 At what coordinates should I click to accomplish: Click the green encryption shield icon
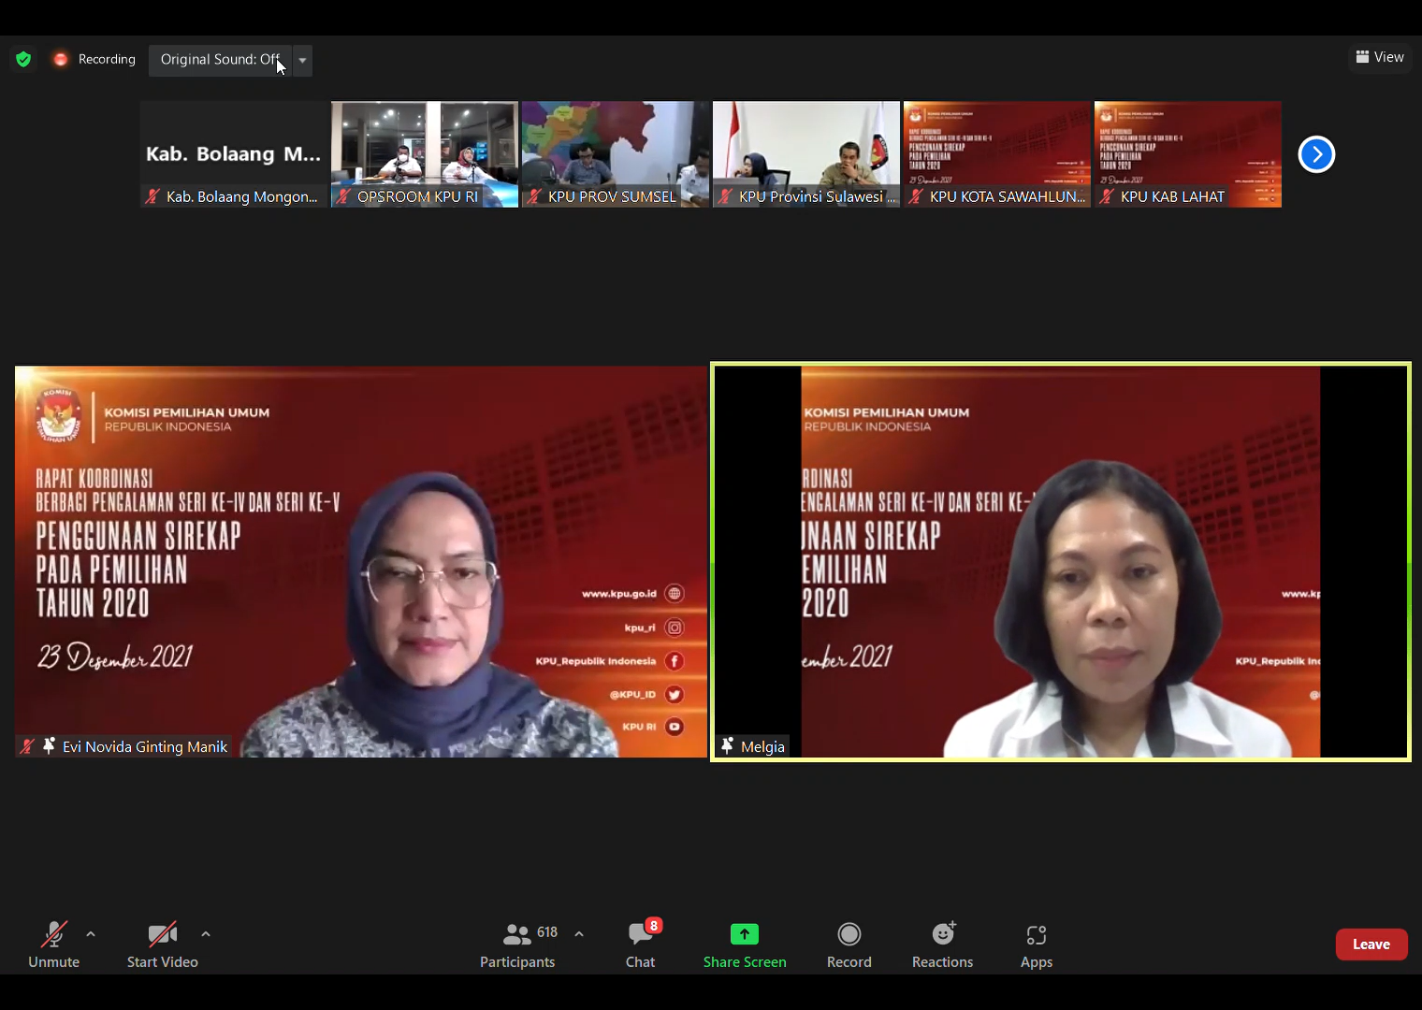tap(23, 59)
